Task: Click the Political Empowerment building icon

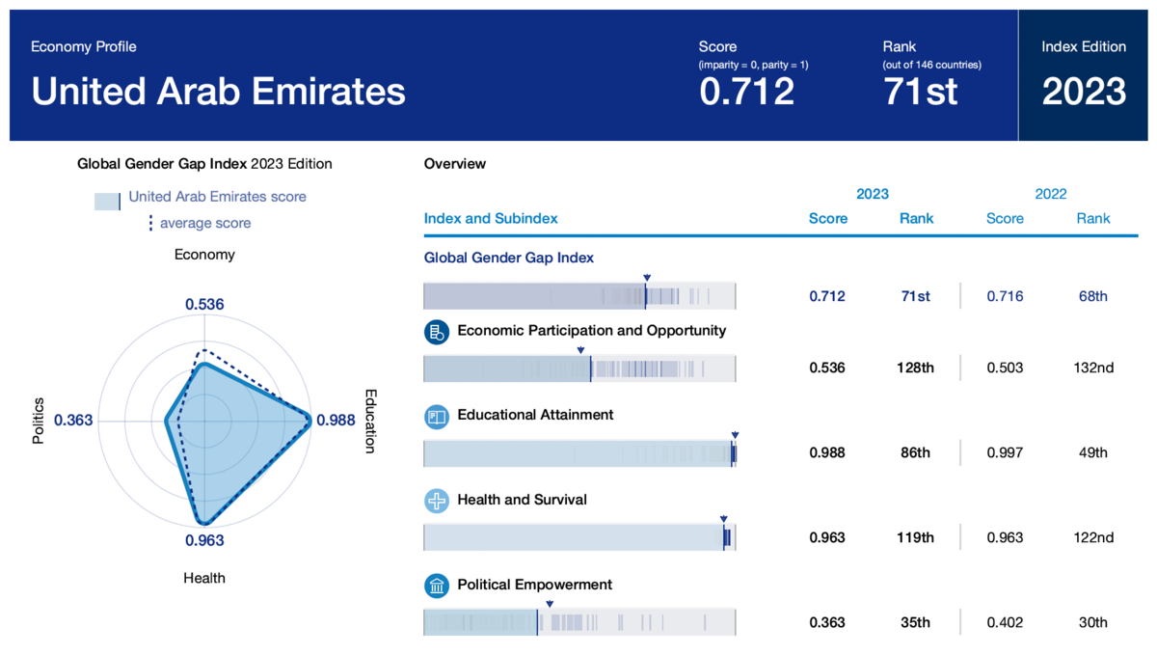Action: point(437,586)
